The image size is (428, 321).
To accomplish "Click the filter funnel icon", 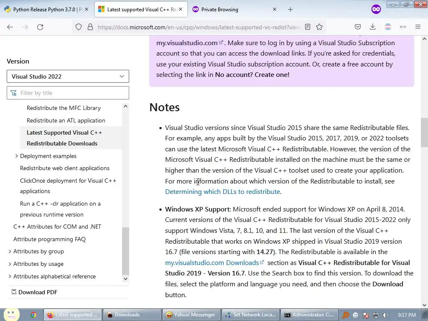I will (x=13, y=93).
